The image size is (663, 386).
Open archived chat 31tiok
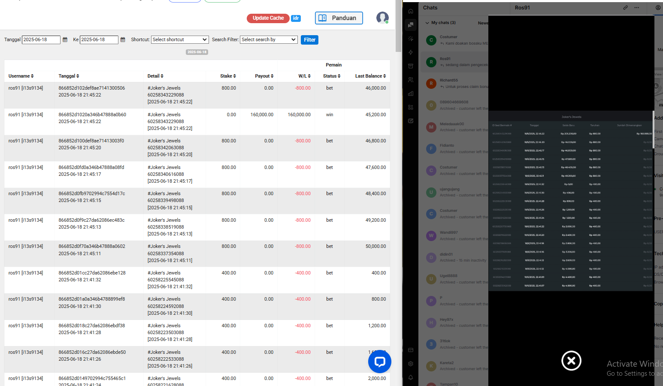click(454, 344)
